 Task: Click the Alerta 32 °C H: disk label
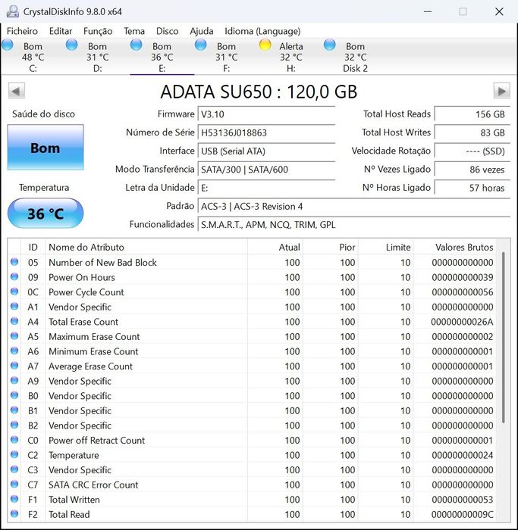tap(290, 57)
